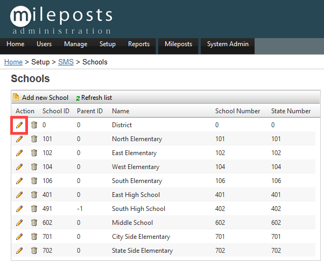Delete City Side Elementary with trash icon
The width and height of the screenshot is (324, 263).
click(x=34, y=237)
